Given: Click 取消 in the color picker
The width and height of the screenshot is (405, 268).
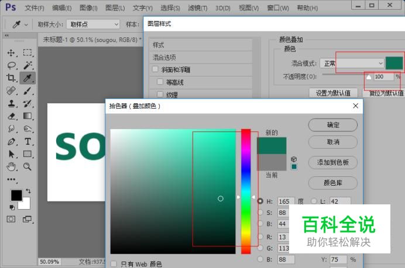Looking at the screenshot, I should click(x=332, y=142).
